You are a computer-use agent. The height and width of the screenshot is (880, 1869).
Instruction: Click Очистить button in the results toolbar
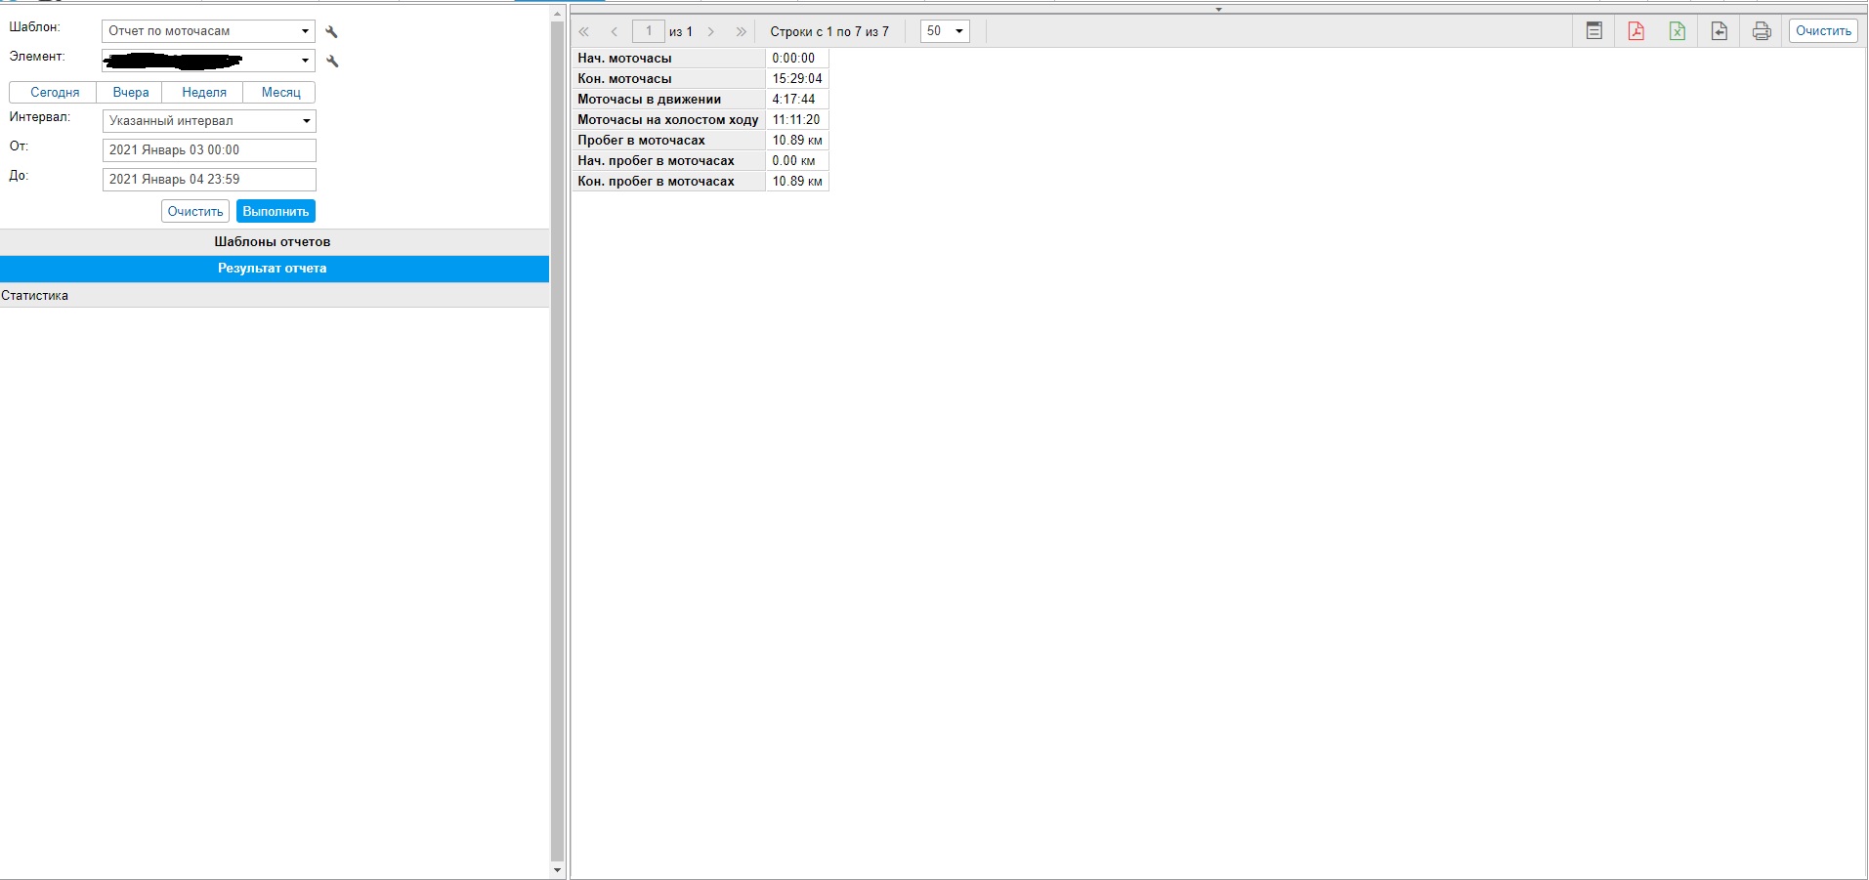(1823, 31)
